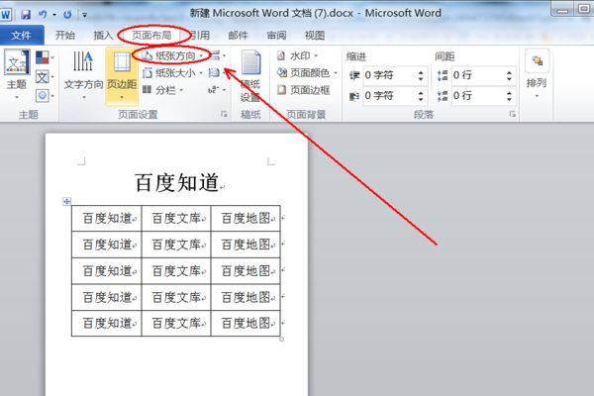Switch to the 页面布局 tab

tap(151, 36)
